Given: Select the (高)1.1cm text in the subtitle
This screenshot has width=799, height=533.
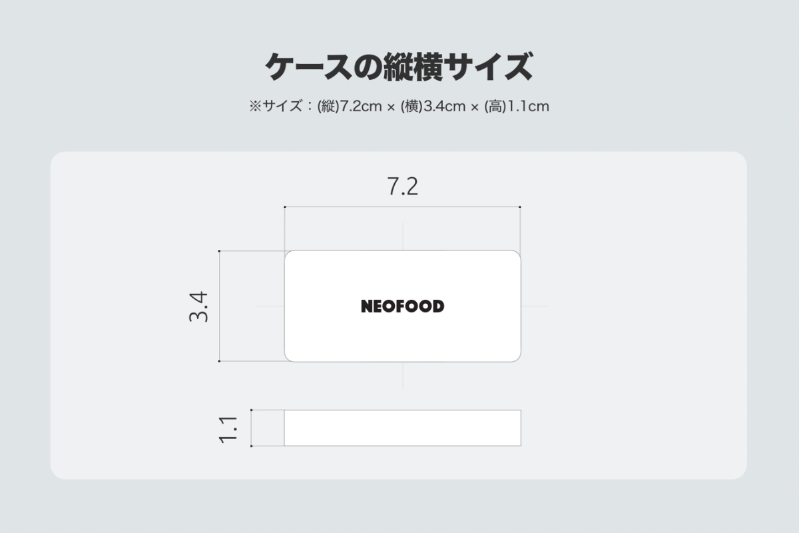Looking at the screenshot, I should pos(516,106).
